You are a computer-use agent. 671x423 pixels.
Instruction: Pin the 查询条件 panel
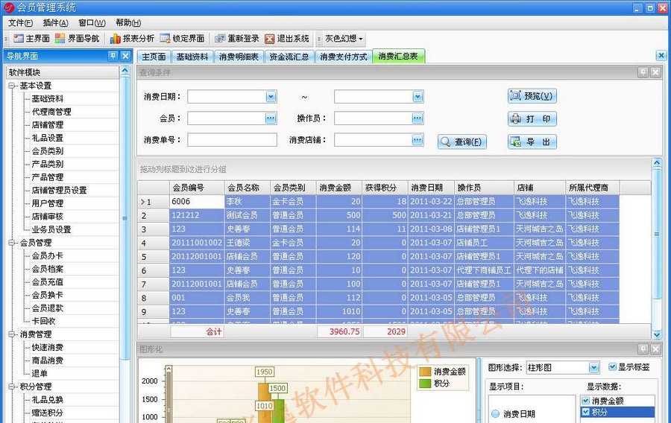[x=643, y=72]
